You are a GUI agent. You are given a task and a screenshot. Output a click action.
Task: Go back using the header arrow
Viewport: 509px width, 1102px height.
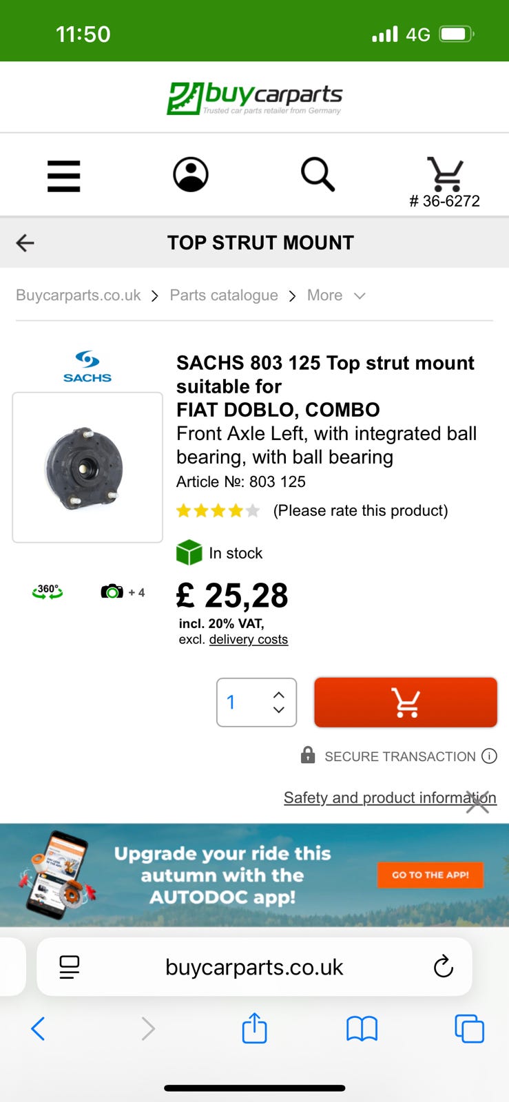(25, 242)
